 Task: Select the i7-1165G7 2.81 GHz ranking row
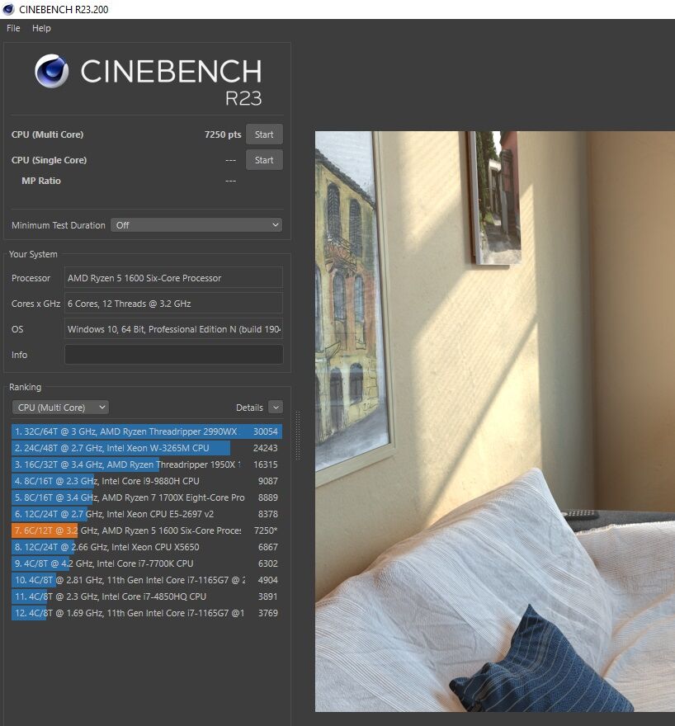147,580
